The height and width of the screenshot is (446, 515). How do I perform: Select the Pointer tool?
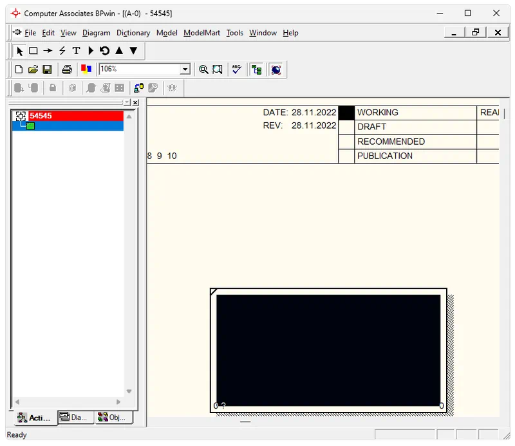click(x=20, y=51)
